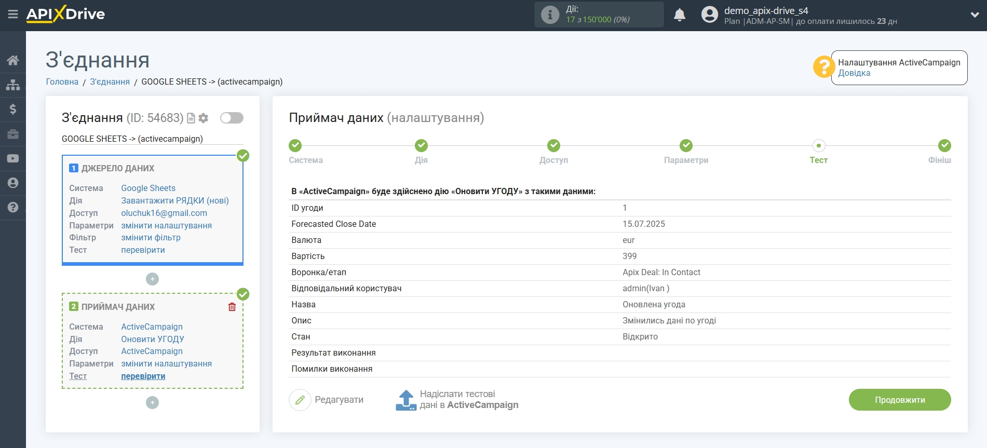Click source змінити налаштування link

167,226
